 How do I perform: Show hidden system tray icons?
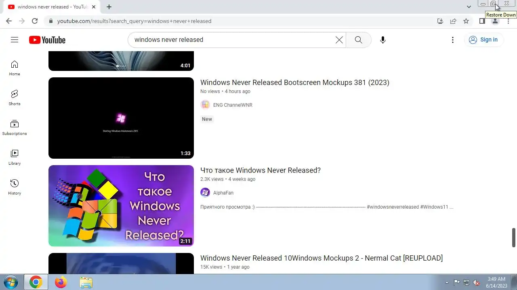tap(447, 282)
